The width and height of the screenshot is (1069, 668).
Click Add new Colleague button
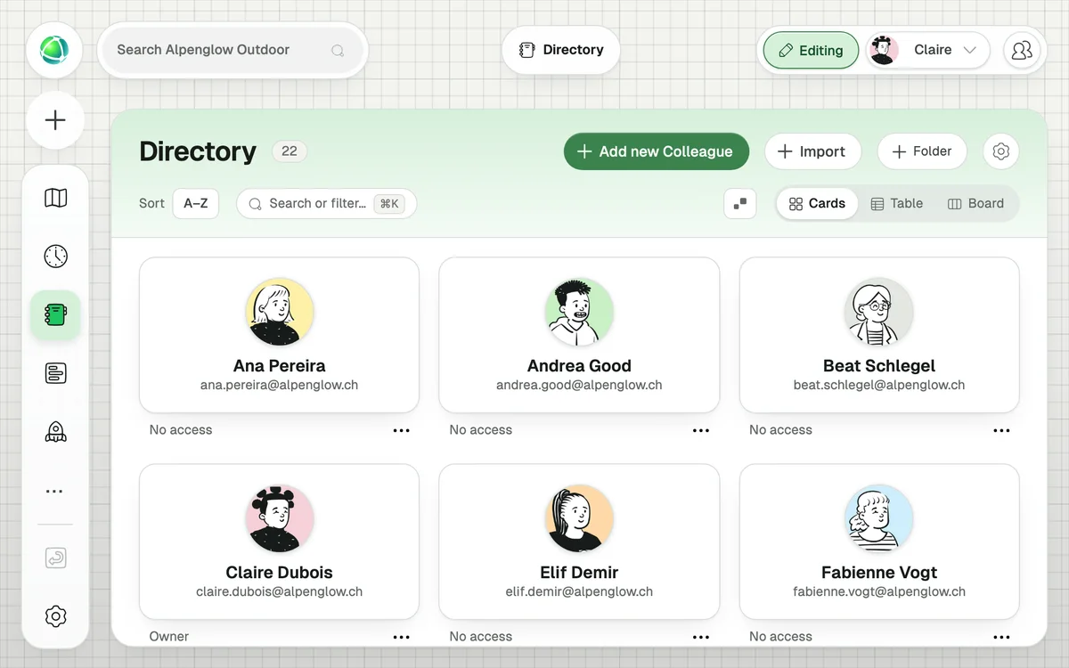coord(657,151)
